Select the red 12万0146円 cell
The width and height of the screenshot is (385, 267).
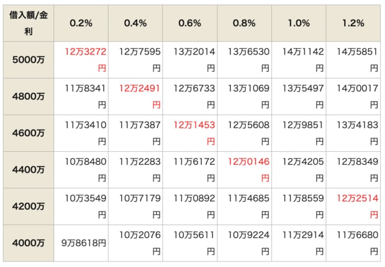[x=244, y=170]
